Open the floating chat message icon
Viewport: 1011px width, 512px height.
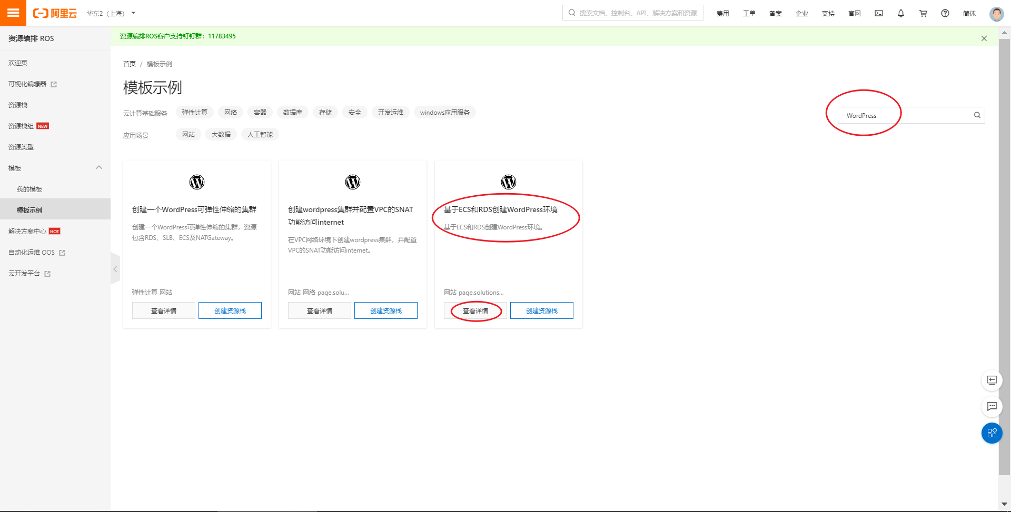(992, 406)
